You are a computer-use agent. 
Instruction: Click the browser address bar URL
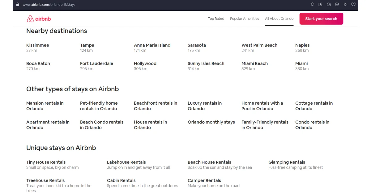coord(49,5)
